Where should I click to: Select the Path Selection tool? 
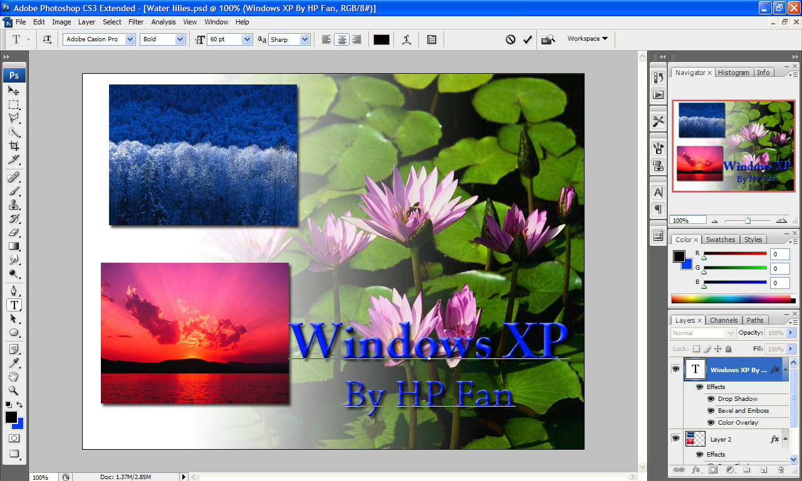click(14, 318)
